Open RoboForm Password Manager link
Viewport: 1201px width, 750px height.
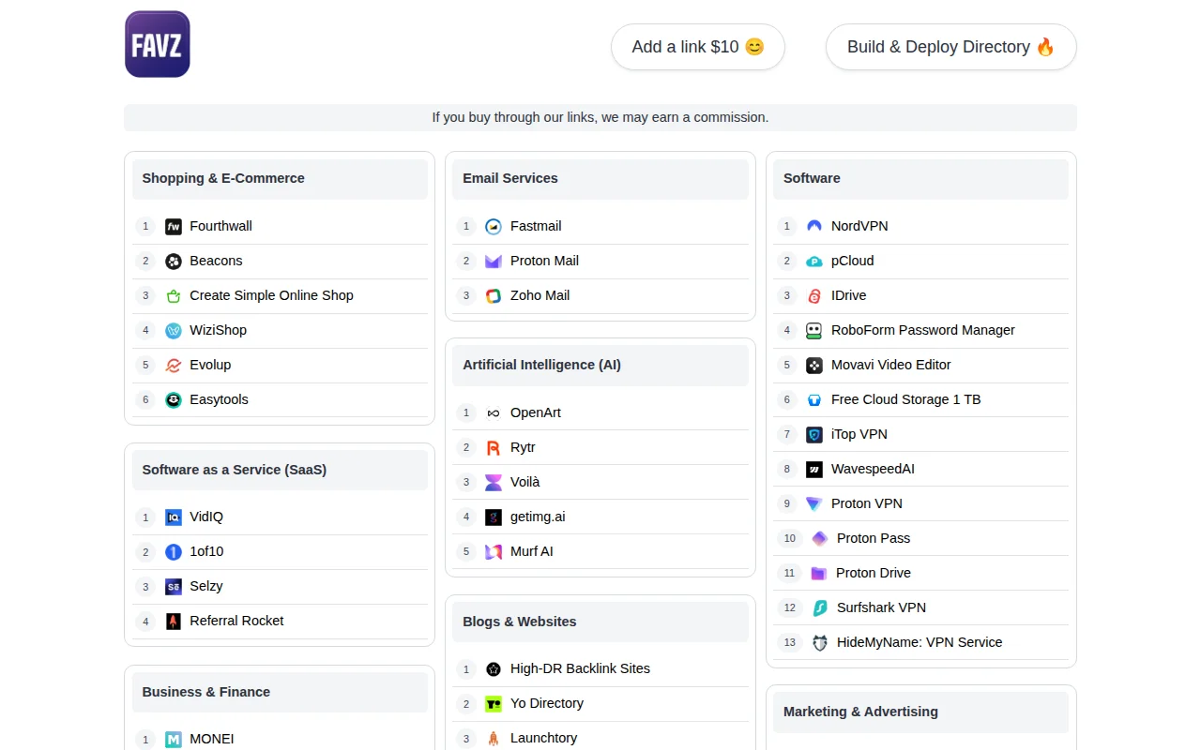click(923, 330)
